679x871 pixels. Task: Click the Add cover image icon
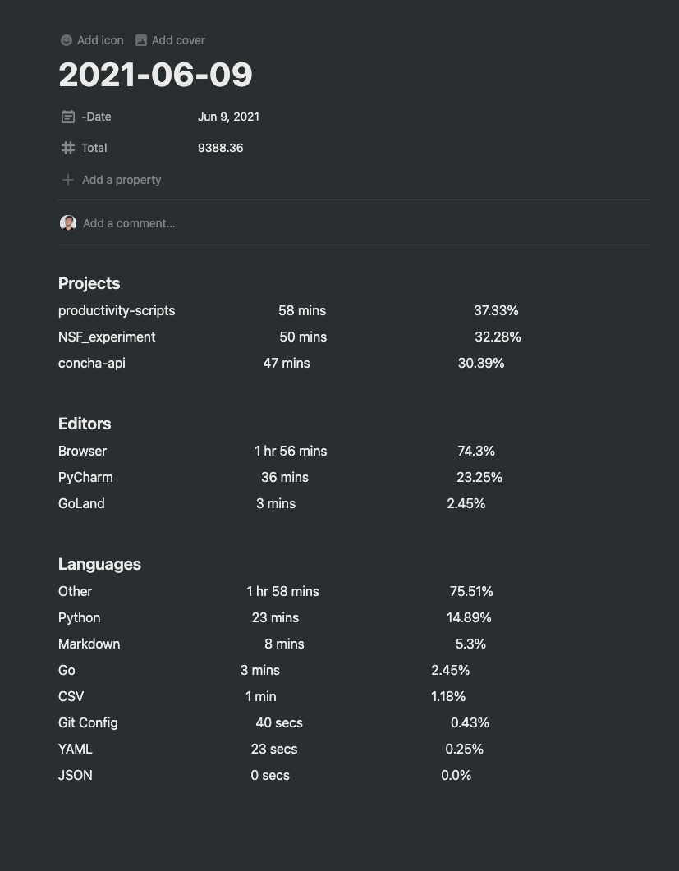(141, 40)
